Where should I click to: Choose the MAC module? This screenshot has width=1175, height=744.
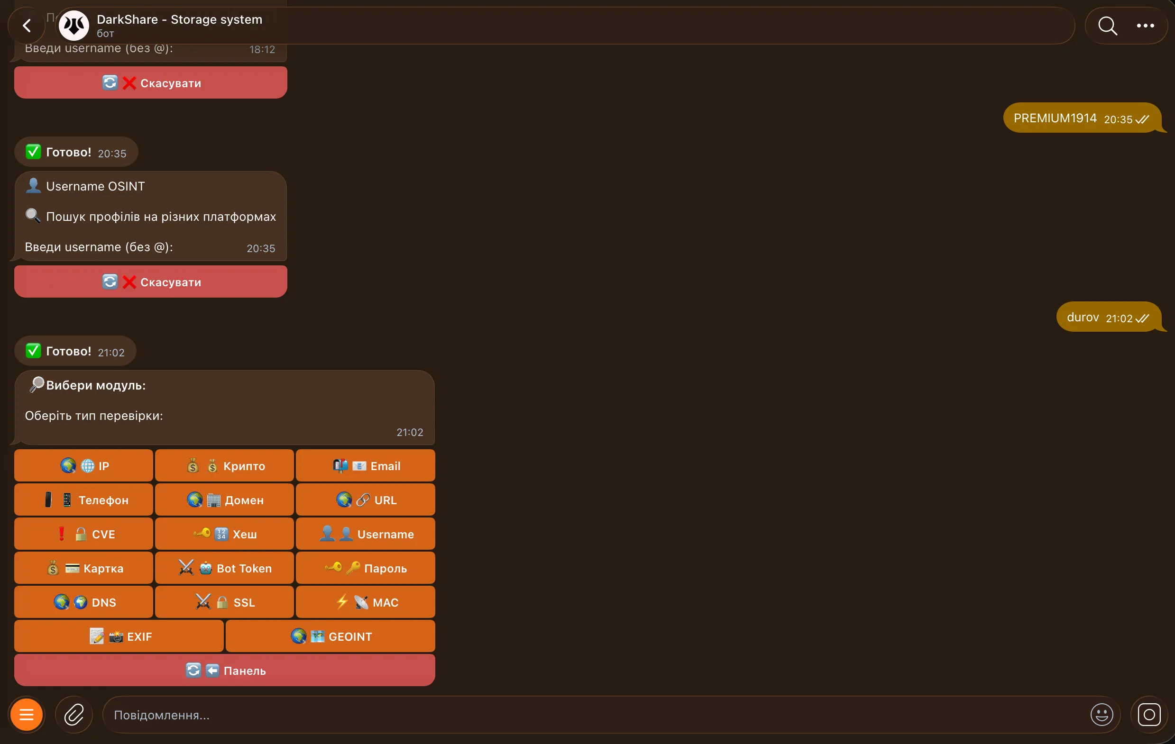point(366,602)
